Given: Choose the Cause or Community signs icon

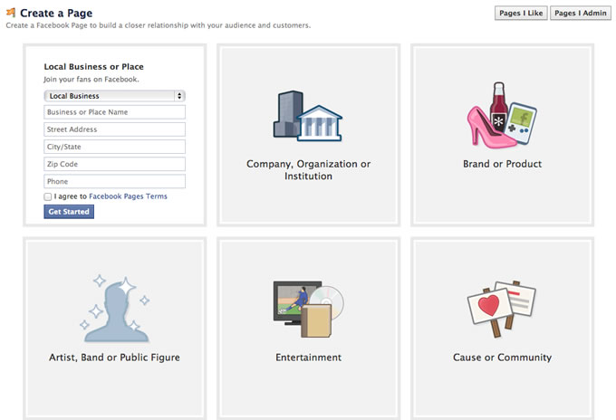Looking at the screenshot, I should click(502, 309).
